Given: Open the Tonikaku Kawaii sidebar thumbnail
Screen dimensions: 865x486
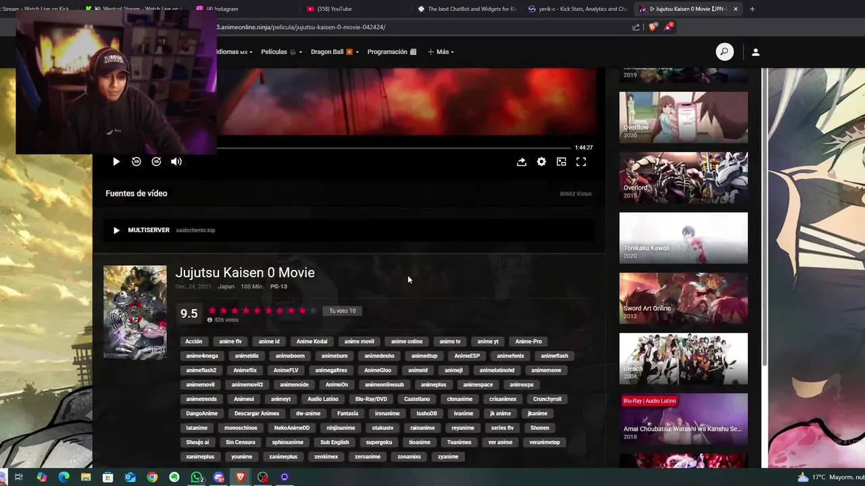Looking at the screenshot, I should [x=683, y=238].
